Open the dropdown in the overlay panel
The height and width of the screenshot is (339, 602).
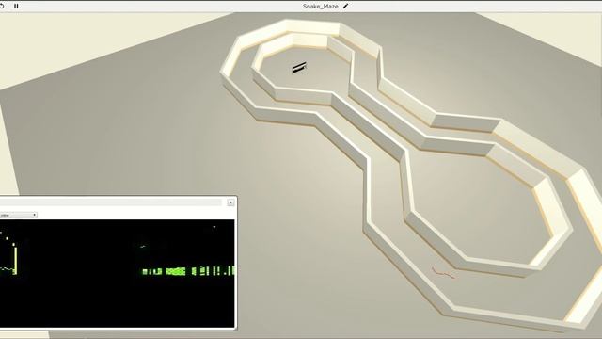[18, 215]
